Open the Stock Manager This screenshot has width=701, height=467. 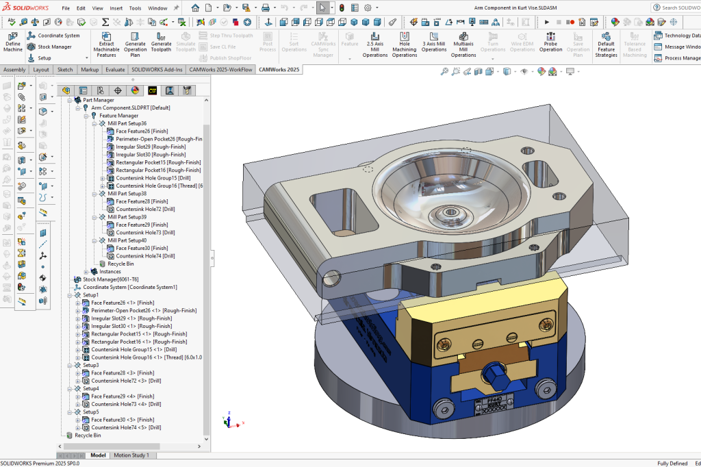pyautogui.click(x=55, y=47)
